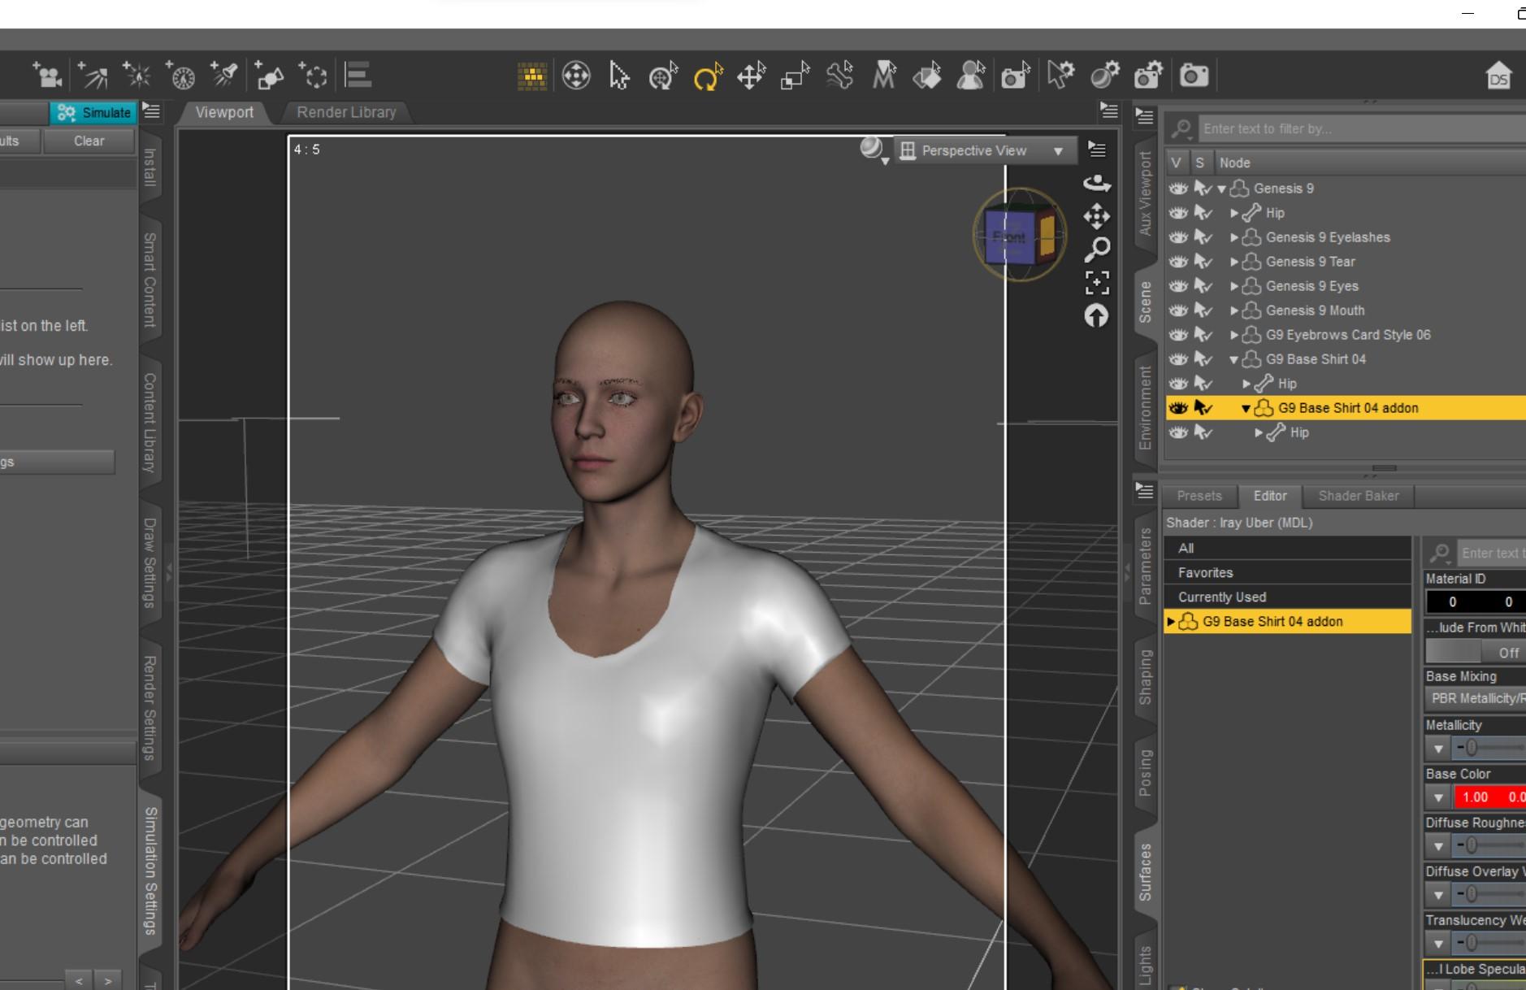The image size is (1526, 990).
Task: Select the Universal tool icon
Action: coord(663,76)
